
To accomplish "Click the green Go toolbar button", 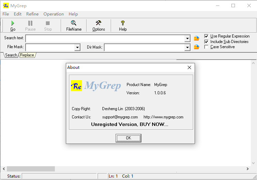I will [x=13, y=26].
